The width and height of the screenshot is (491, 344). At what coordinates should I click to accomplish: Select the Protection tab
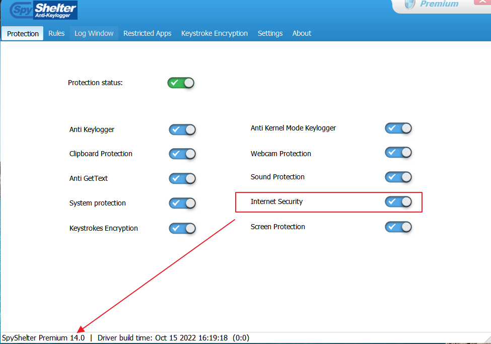[23, 34]
